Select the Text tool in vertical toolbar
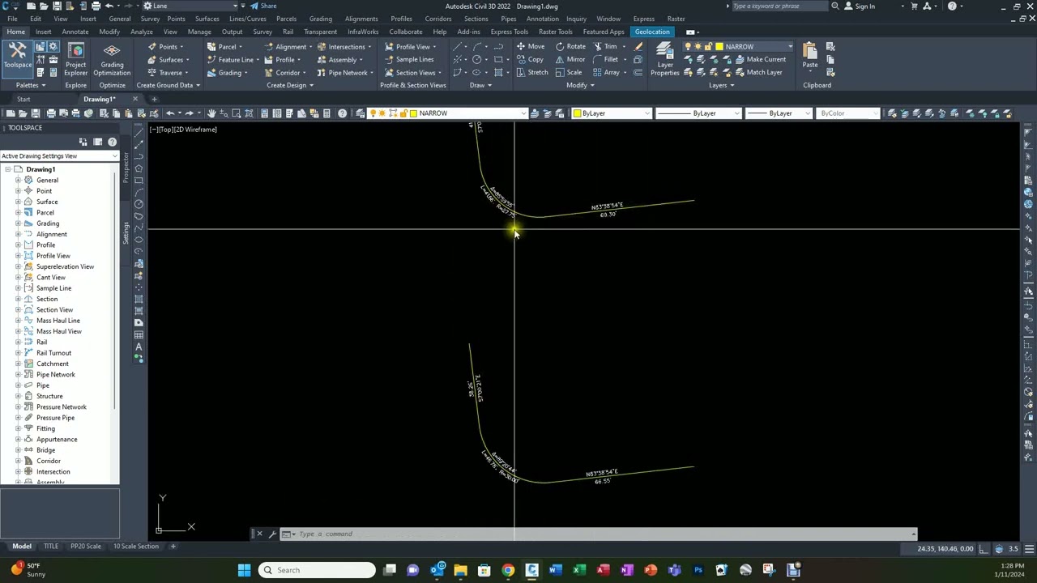The image size is (1037, 583). click(139, 347)
